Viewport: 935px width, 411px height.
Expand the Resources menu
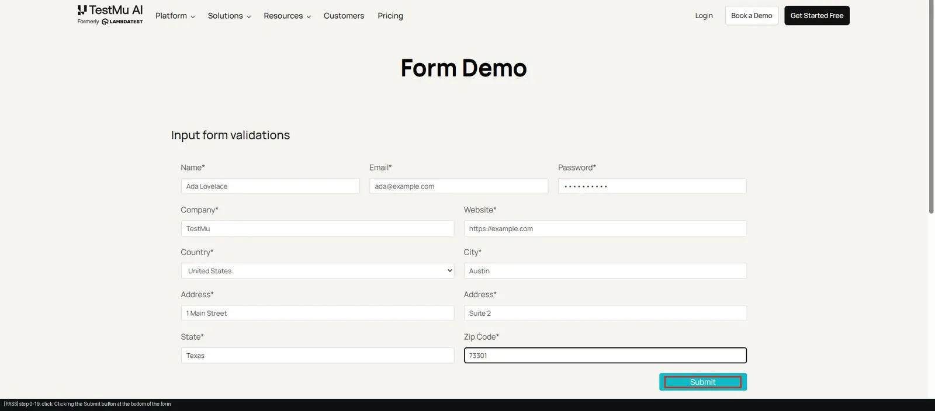(287, 16)
